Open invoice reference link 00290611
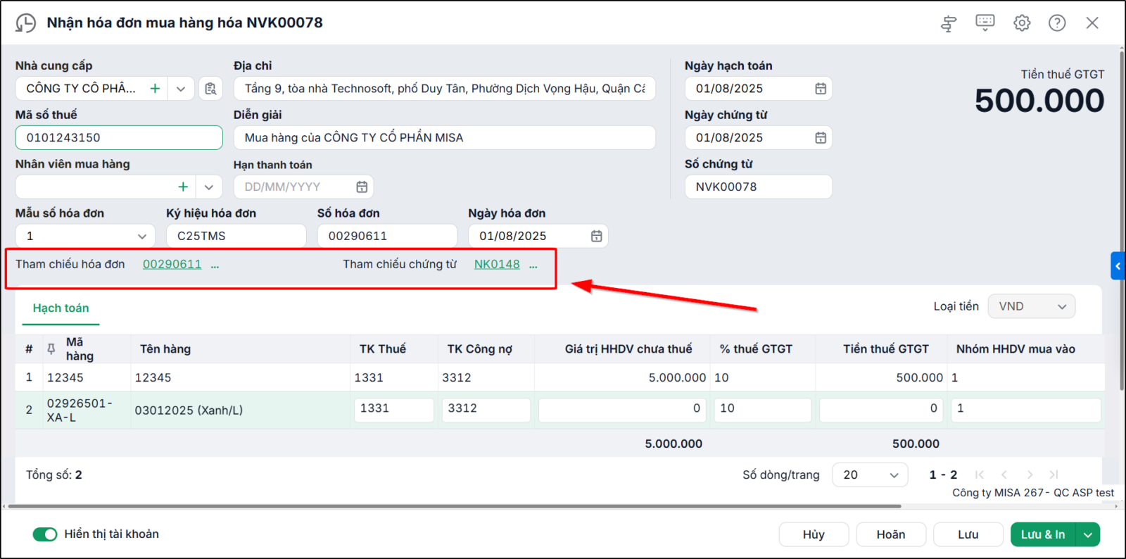This screenshot has width=1126, height=559. (172, 265)
